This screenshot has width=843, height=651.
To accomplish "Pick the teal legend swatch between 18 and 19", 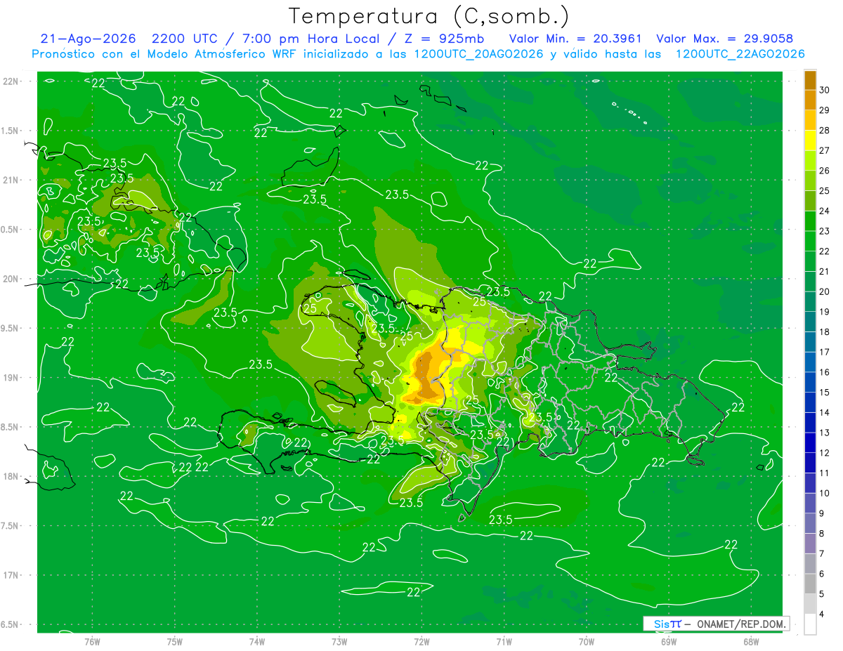I will click(810, 322).
